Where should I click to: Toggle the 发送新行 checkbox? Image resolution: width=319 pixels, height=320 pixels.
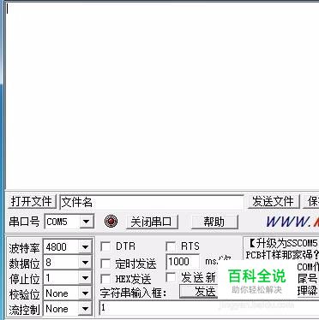point(171,277)
